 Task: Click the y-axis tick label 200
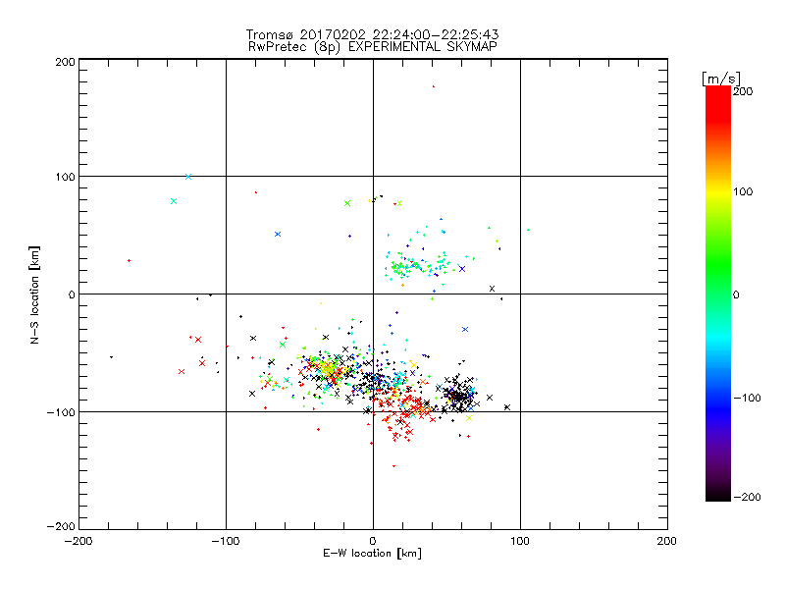point(64,61)
